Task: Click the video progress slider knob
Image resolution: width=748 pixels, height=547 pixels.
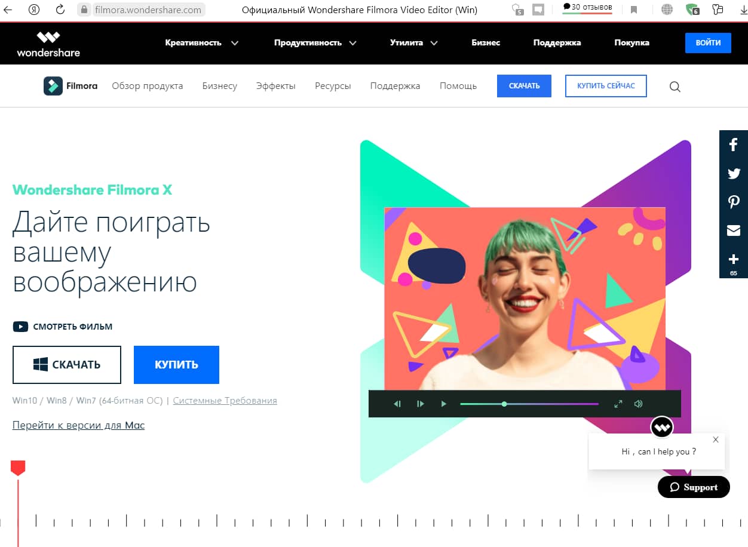Action: coord(504,404)
